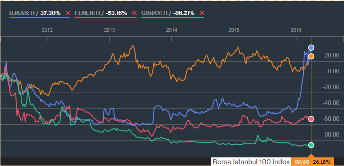Click the red FENER endpoint marker
The height and width of the screenshot is (166, 344).
tap(311, 119)
